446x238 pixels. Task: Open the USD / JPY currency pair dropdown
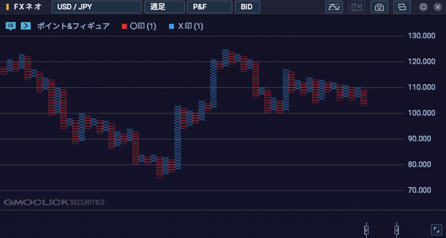pyautogui.click(x=96, y=7)
